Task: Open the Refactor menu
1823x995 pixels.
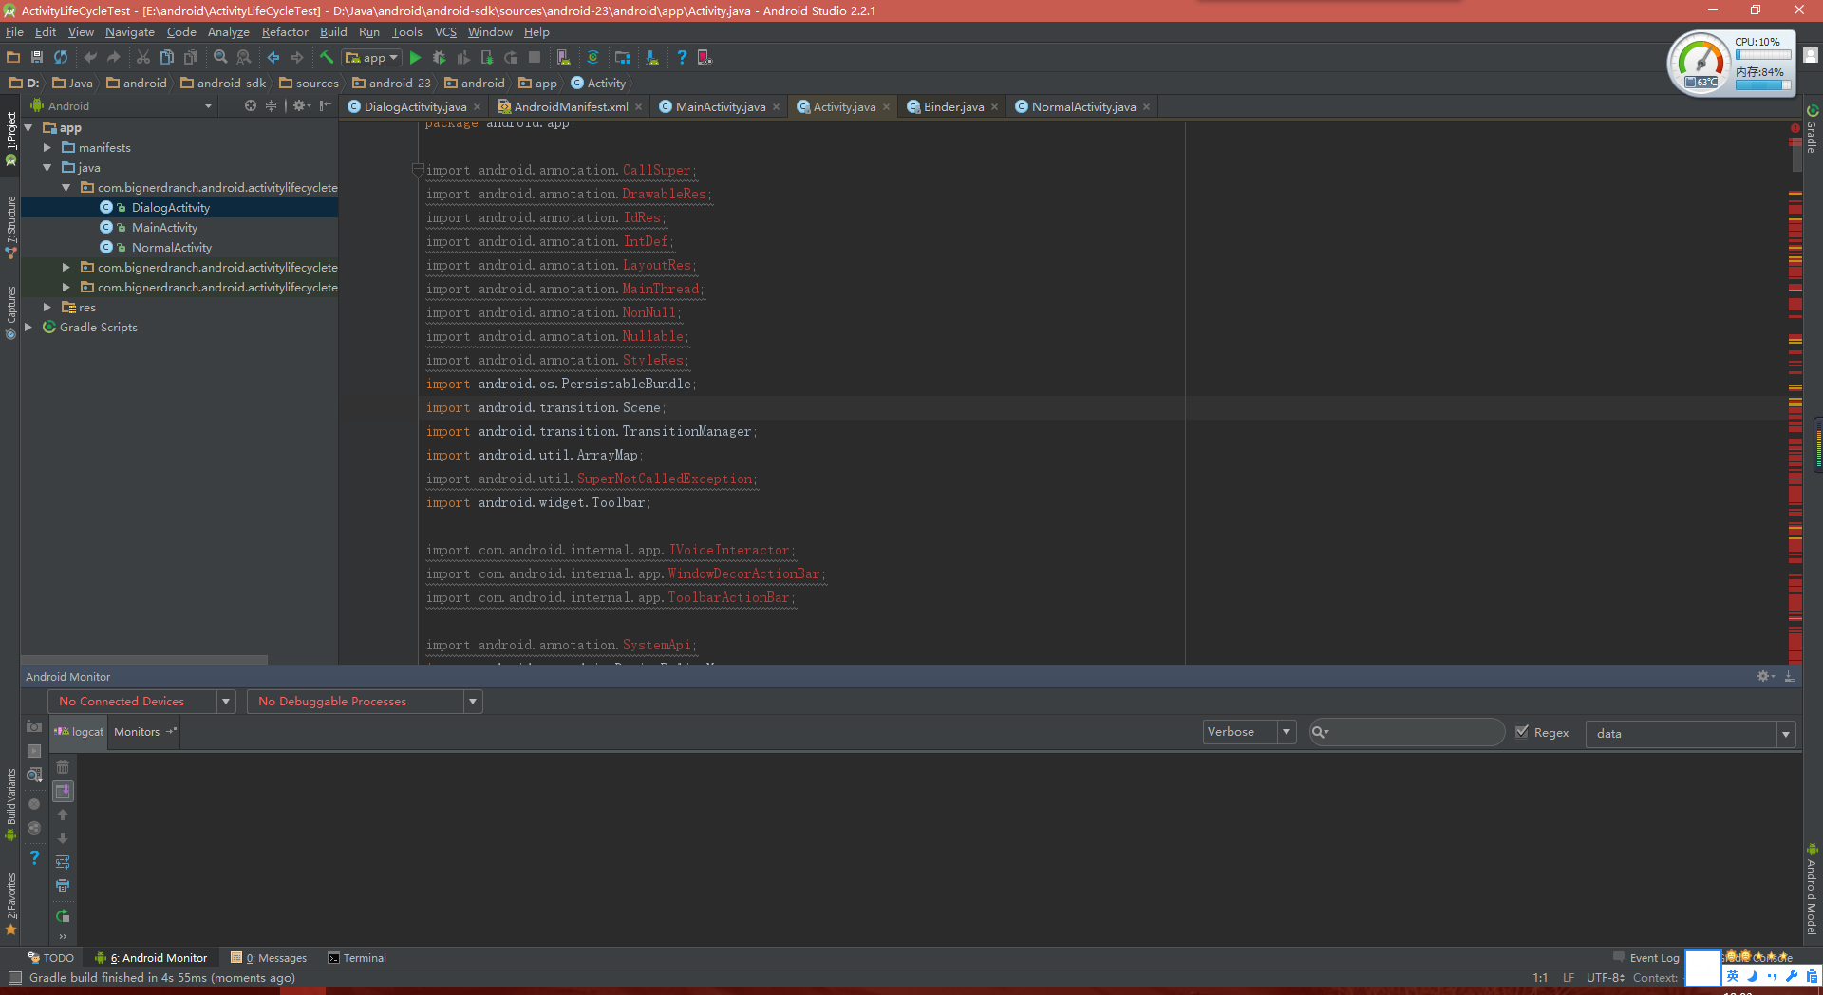Action: pos(285,32)
